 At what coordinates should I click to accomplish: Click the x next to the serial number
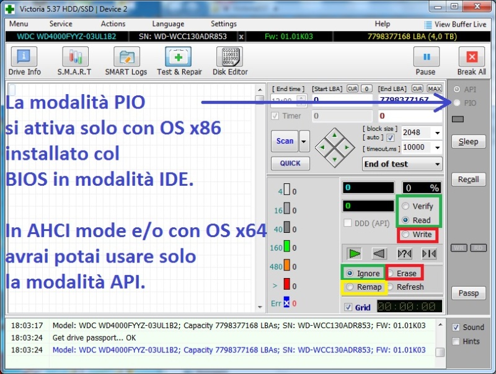241,37
